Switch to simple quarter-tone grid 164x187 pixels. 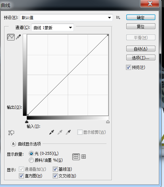(76, 157)
